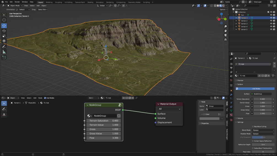The image size is (277, 156).
Task: Enable the Backface Culling checkbox
Action: 253,126
